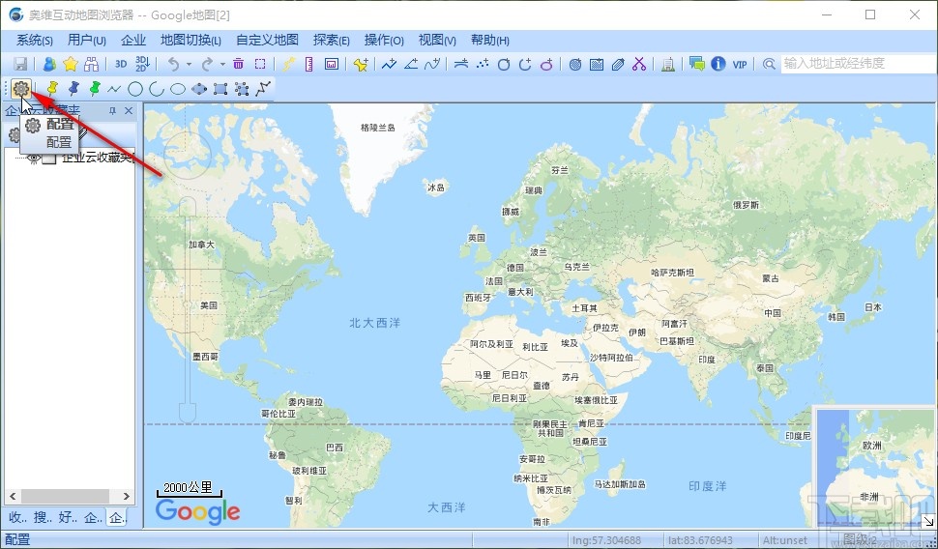The image size is (938, 549).
Task: Check the box beside 企业云收藏夹
Action: coord(49,159)
